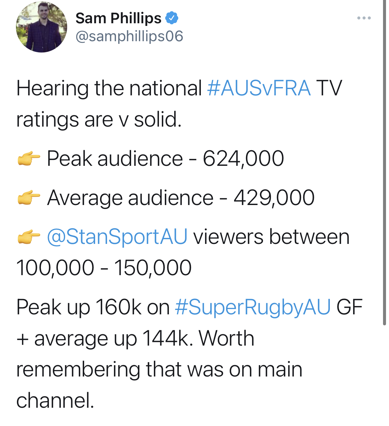Open the #AUSvFRA hashtag
The height and width of the screenshot is (426, 389).
coord(259,88)
